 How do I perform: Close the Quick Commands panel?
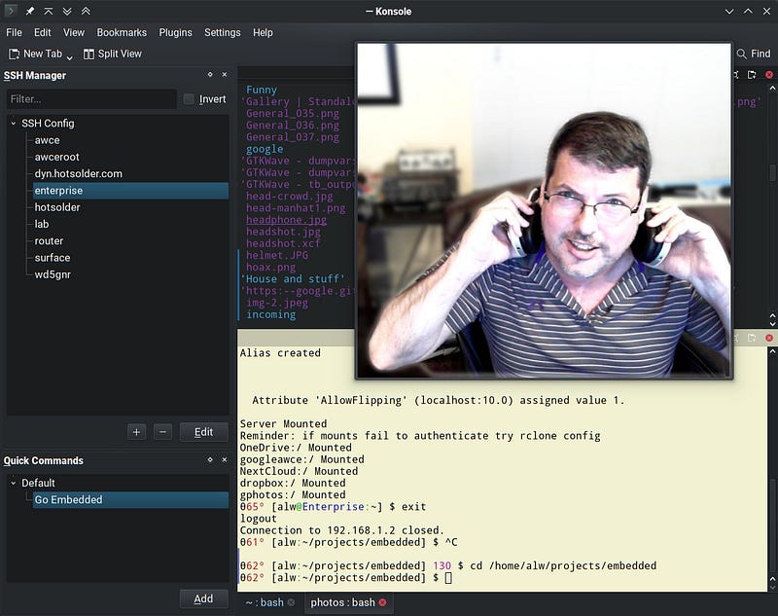click(225, 460)
